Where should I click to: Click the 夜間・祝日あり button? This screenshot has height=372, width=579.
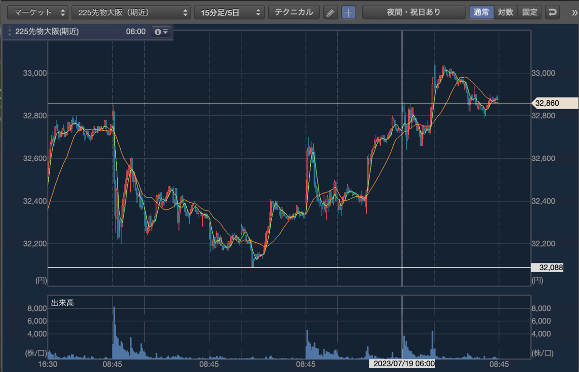(x=414, y=12)
